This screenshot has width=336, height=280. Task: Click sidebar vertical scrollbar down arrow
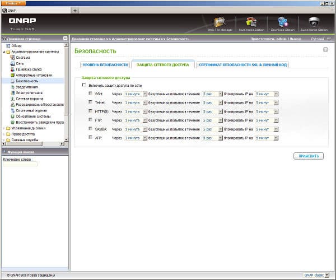point(66,139)
